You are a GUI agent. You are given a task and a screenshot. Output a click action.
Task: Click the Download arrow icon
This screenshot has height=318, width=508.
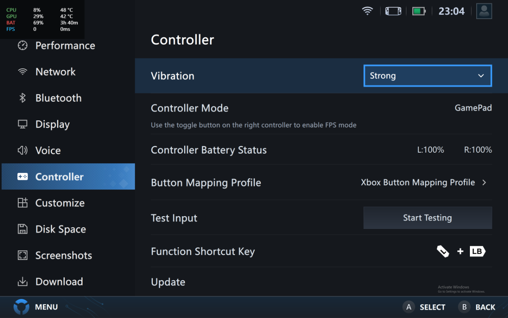[22, 282]
